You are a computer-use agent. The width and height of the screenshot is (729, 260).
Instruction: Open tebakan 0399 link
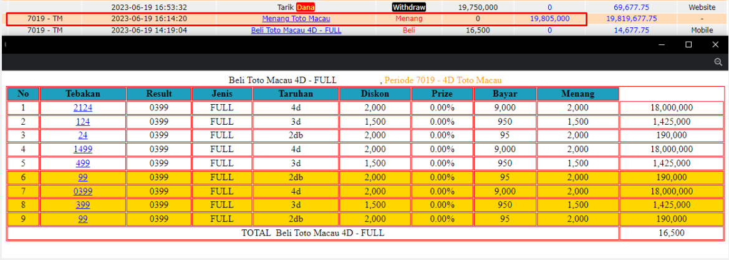point(83,191)
